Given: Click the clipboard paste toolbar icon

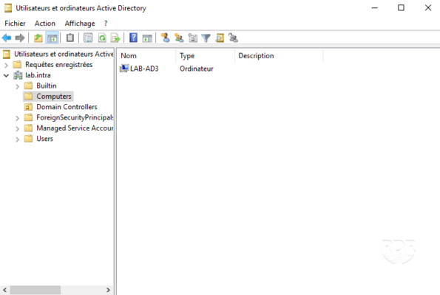Looking at the screenshot, I should 70,38.
